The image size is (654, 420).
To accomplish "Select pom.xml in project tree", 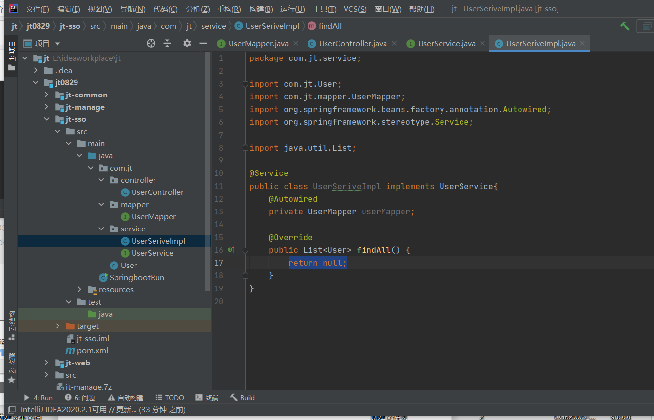I will [87, 351].
